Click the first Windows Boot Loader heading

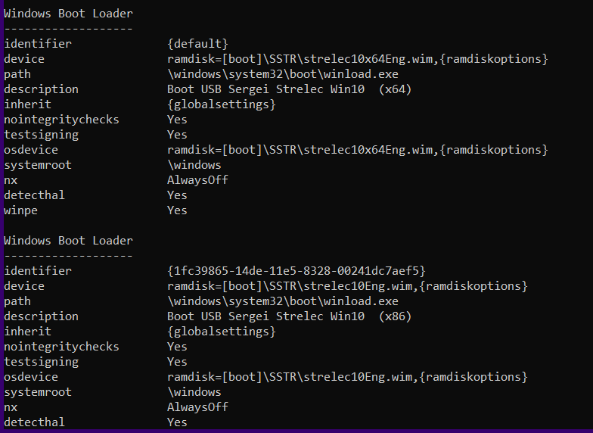(x=68, y=14)
